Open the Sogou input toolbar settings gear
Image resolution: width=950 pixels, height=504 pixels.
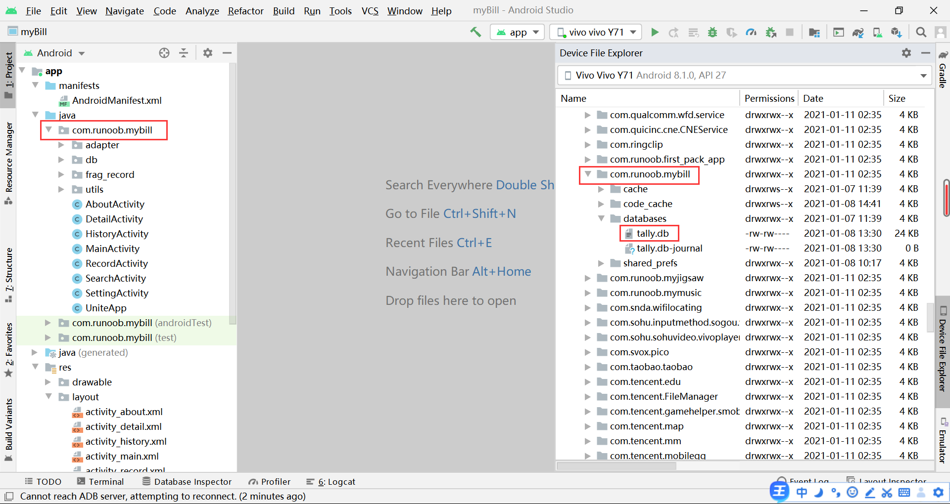938,492
